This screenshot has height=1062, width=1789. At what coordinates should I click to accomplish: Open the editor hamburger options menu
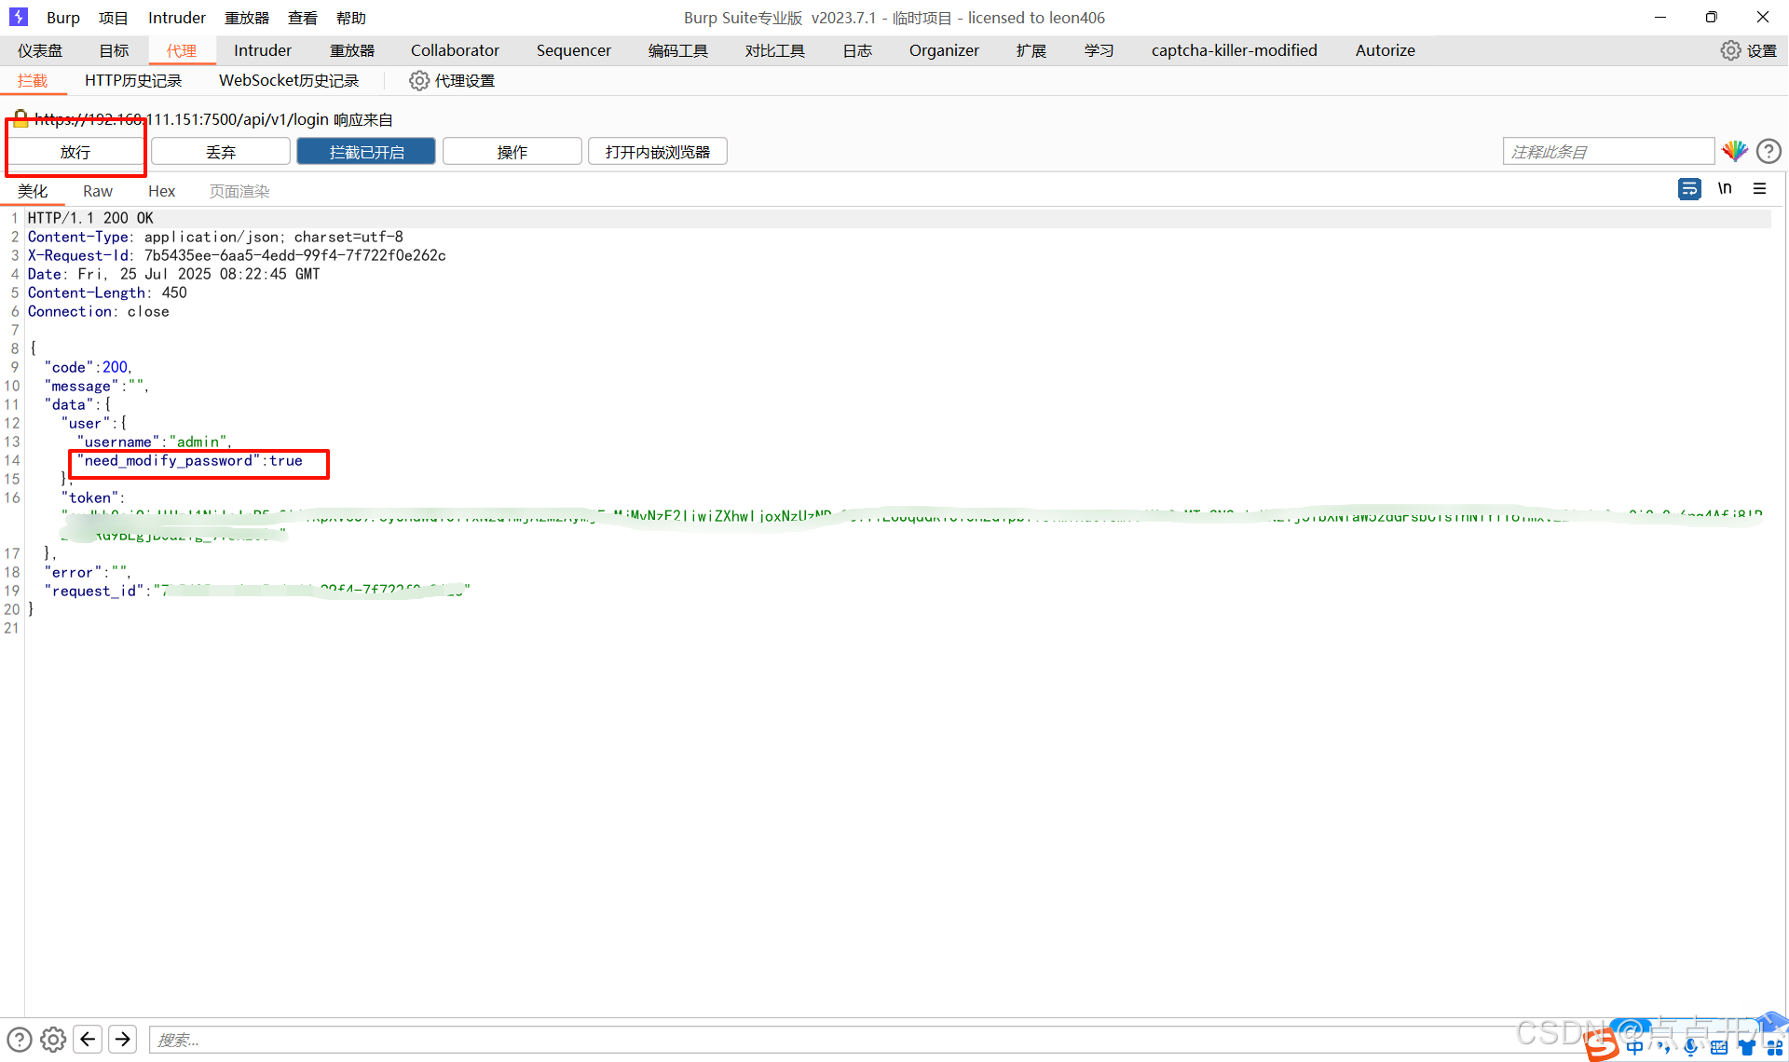tap(1759, 189)
